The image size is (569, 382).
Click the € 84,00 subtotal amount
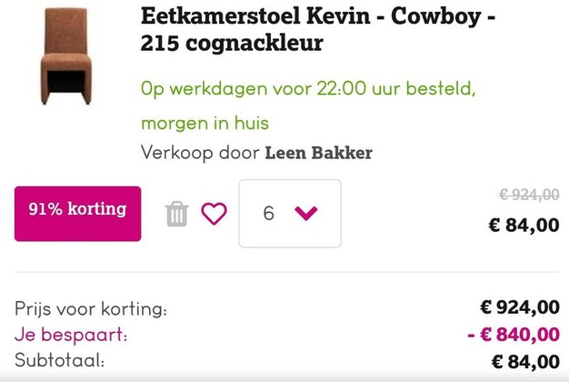coord(525,361)
